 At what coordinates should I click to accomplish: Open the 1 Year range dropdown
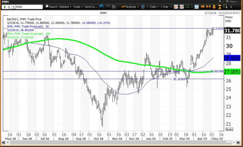(165, 7)
